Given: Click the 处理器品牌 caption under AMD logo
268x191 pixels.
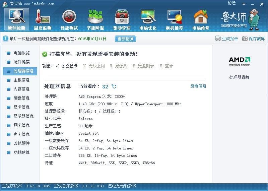Looking at the screenshot, I should coord(239,77).
